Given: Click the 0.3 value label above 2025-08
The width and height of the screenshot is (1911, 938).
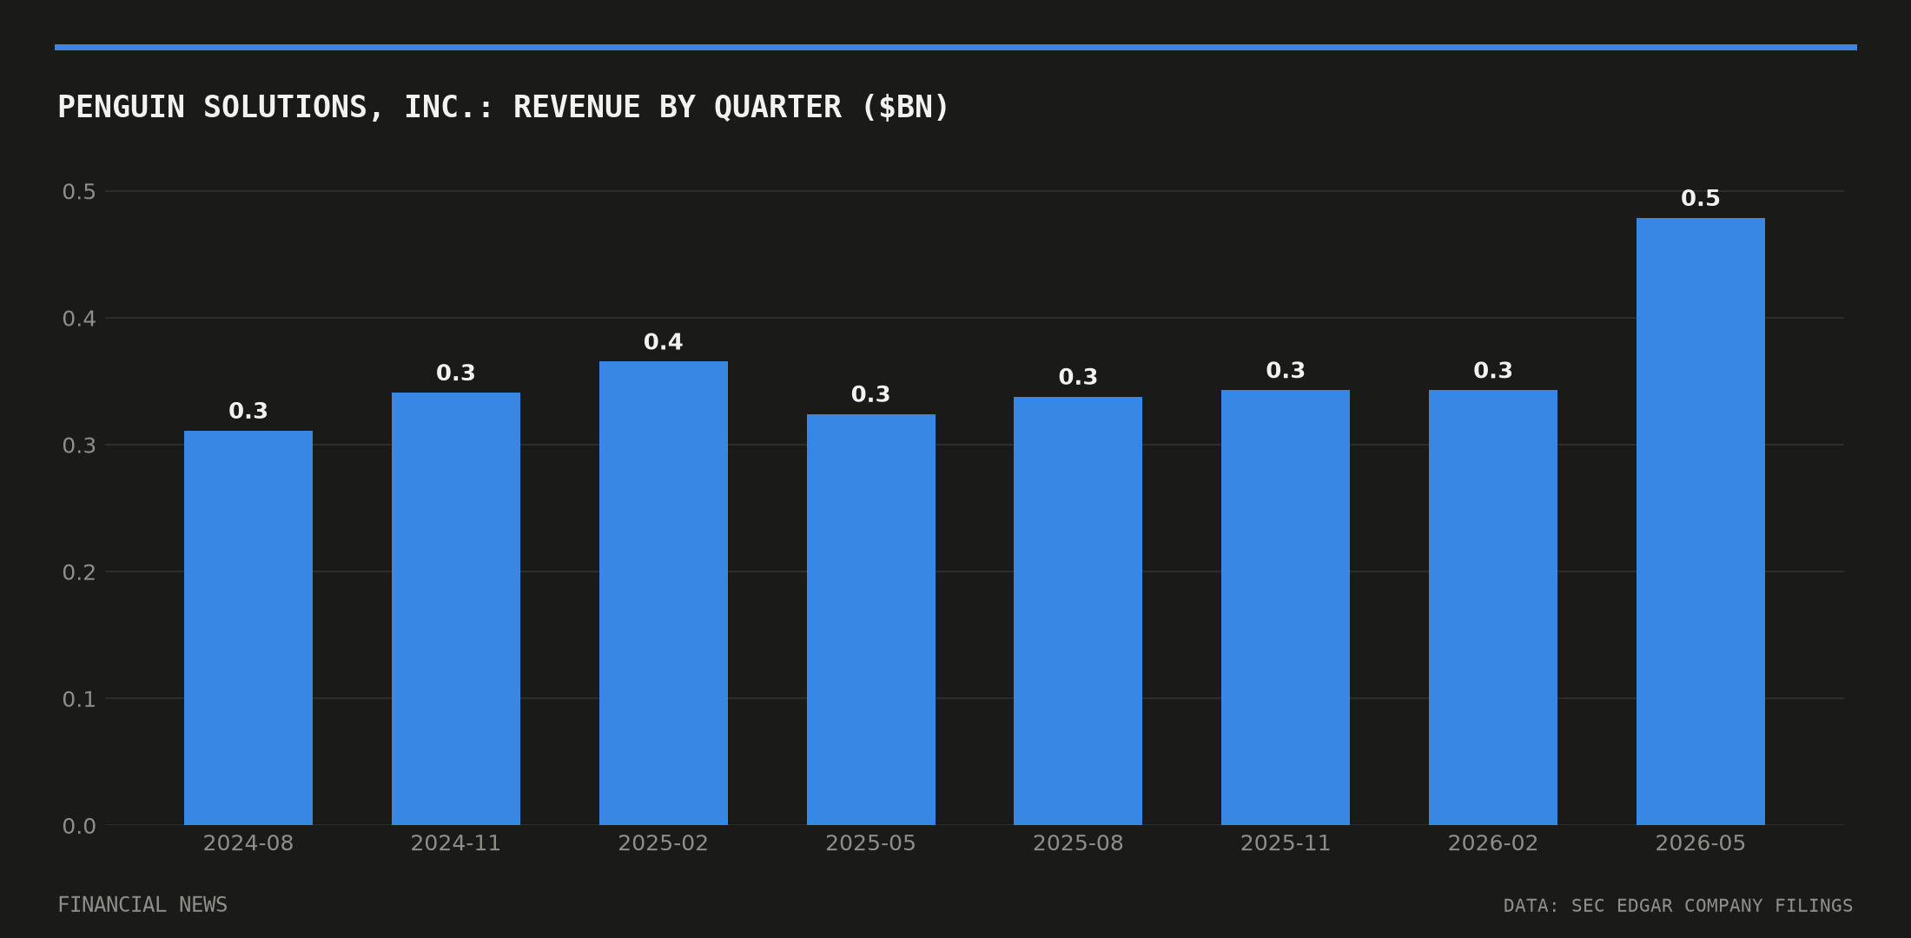Looking at the screenshot, I should [x=1078, y=378].
